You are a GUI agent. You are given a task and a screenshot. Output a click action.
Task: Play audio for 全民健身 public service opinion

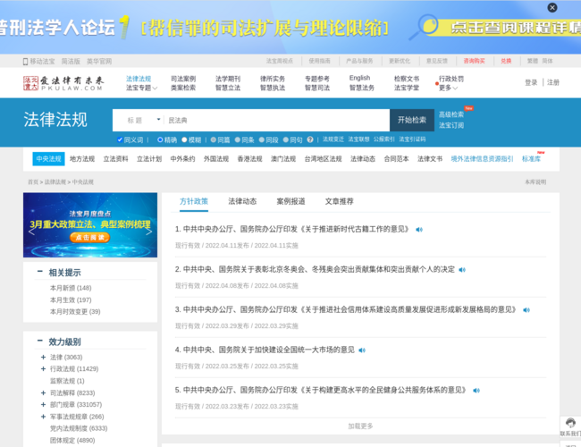[x=476, y=390]
